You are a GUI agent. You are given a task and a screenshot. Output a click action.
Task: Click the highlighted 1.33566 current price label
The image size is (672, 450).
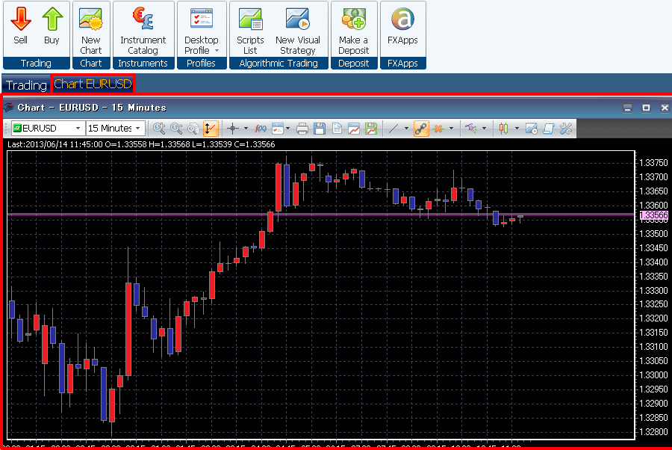click(x=654, y=215)
